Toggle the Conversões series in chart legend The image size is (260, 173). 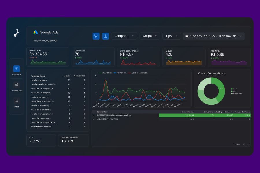click(120, 73)
